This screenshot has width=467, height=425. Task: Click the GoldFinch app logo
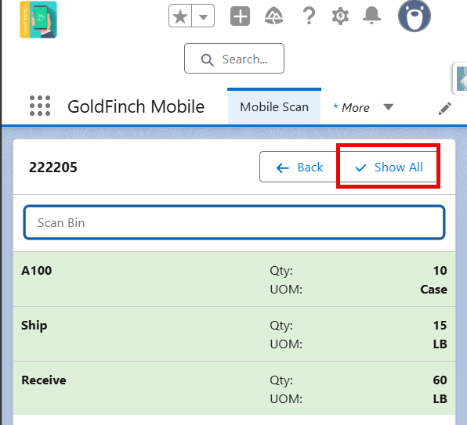(38, 20)
